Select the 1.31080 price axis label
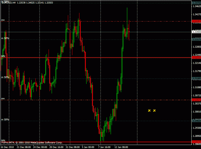201x149 pixels. (197, 87)
